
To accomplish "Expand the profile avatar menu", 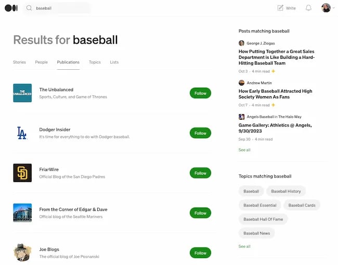I will coord(328,8).
